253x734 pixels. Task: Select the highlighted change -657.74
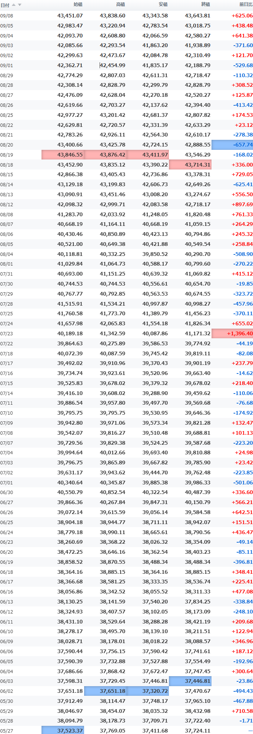232,145
